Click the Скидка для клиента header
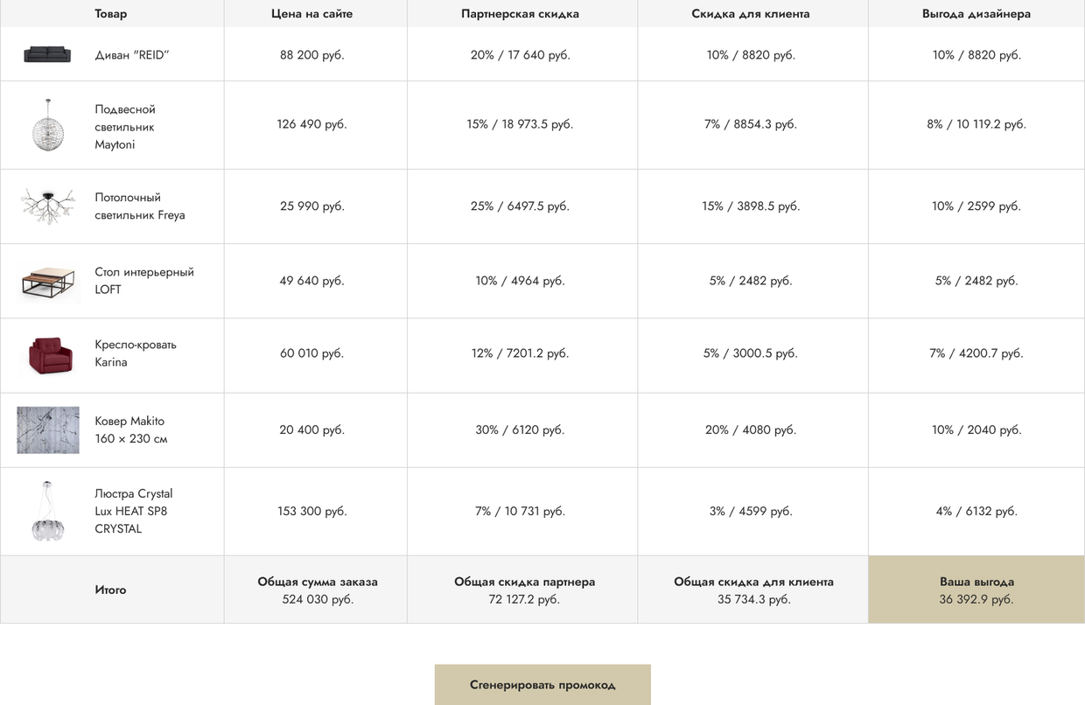 pos(751,13)
